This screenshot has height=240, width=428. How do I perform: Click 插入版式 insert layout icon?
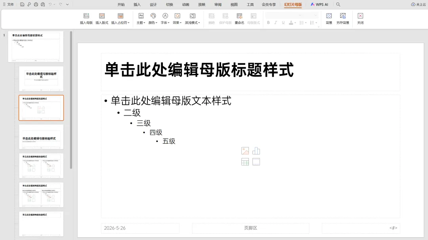[102, 19]
